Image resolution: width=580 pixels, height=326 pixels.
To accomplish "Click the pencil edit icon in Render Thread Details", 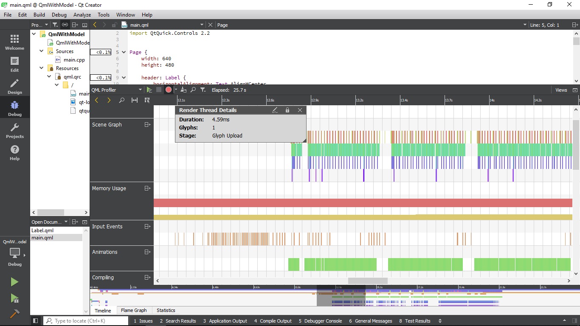I will (x=275, y=110).
